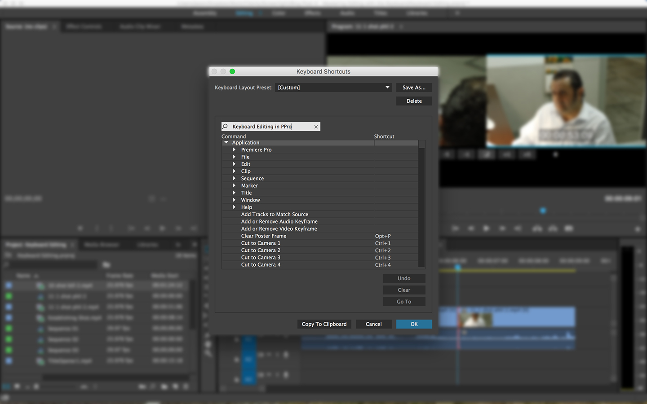Click the Clear shortcut button
The width and height of the screenshot is (647, 404).
[x=404, y=290]
